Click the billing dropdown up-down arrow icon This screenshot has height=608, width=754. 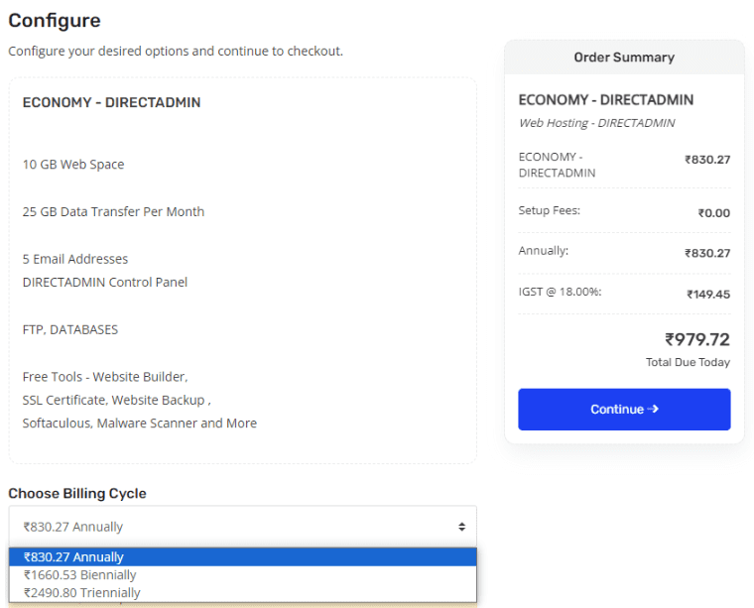pos(461,527)
